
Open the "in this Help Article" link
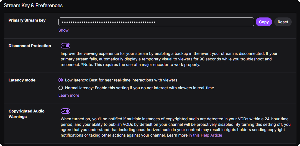coord(205,135)
